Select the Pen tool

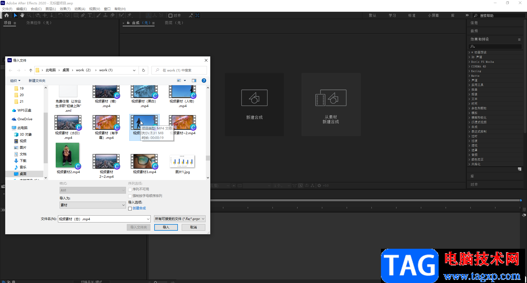coord(83,15)
